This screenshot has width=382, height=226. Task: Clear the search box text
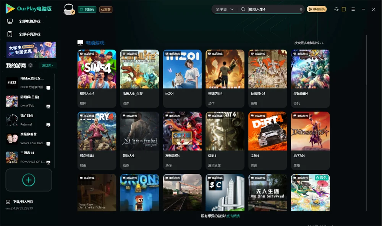click(301, 9)
